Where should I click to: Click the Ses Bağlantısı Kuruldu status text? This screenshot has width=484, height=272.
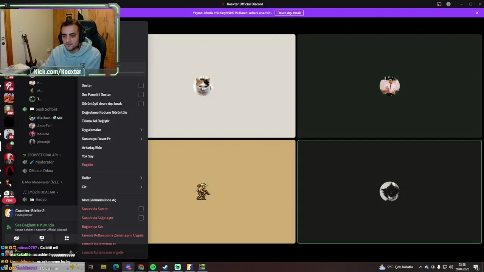[34, 225]
